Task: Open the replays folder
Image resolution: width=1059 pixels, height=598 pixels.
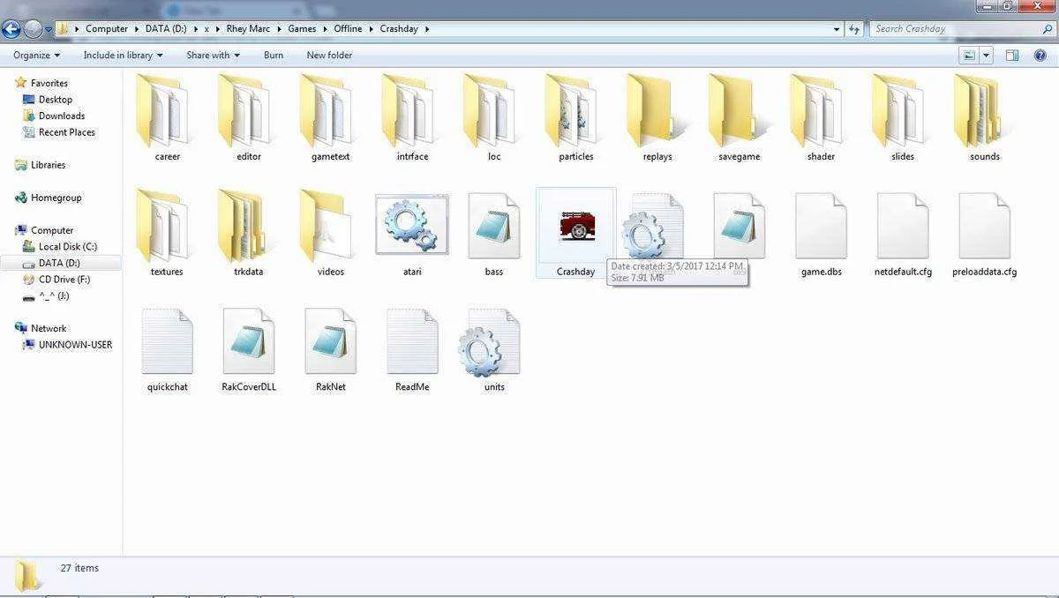Action: click(x=657, y=117)
